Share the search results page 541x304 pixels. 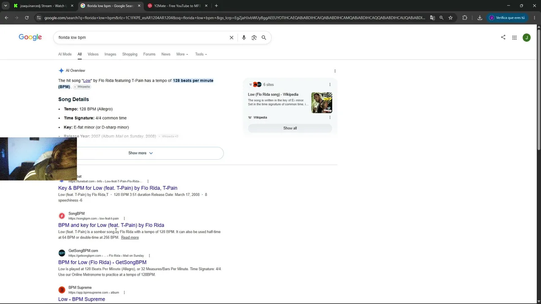[x=503, y=37]
